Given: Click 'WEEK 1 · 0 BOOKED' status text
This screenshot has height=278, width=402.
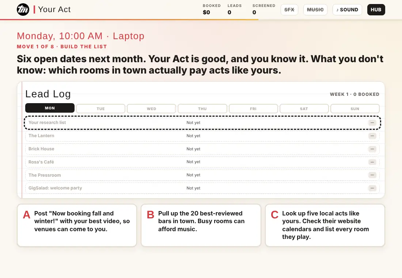Looking at the screenshot, I should click(x=354, y=94).
